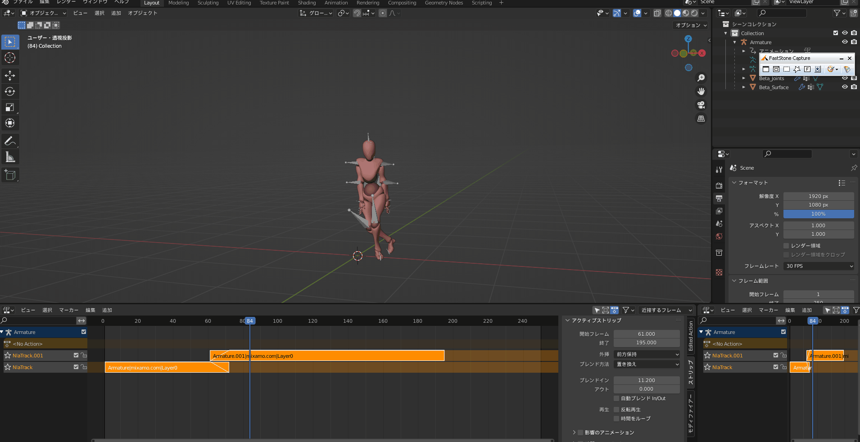The height and width of the screenshot is (442, 860).
Task: Open the モディファイアー sidebar tab
Action: (691, 414)
